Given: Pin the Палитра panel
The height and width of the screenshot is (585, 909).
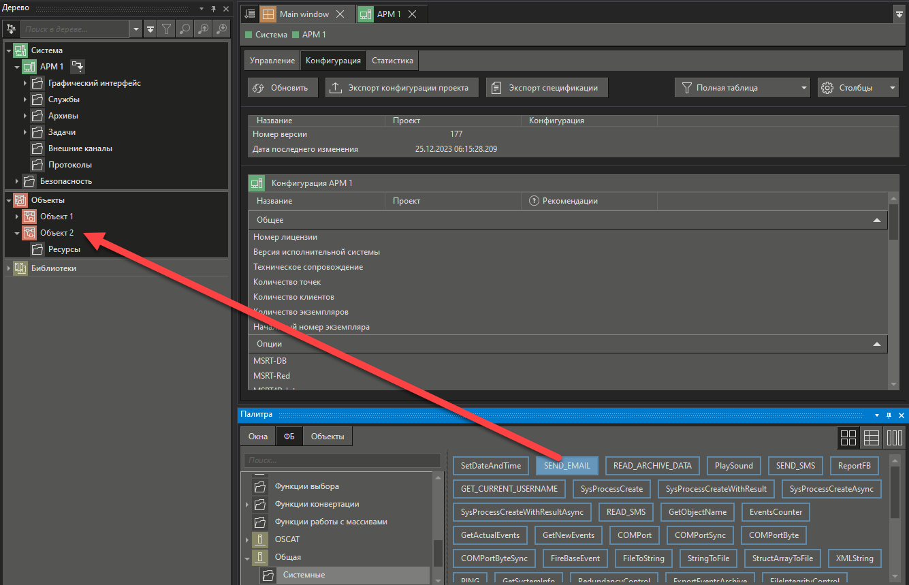Looking at the screenshot, I should pos(889,415).
